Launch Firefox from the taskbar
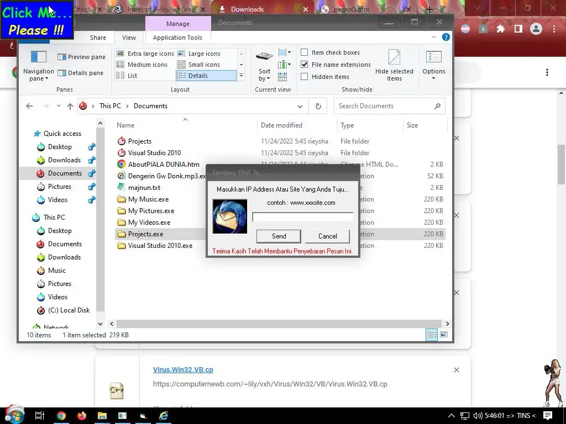The image size is (566, 424). coord(82,416)
